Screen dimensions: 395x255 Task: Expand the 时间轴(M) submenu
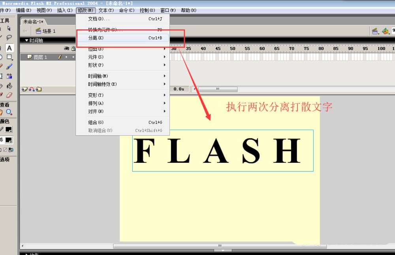tap(123, 76)
